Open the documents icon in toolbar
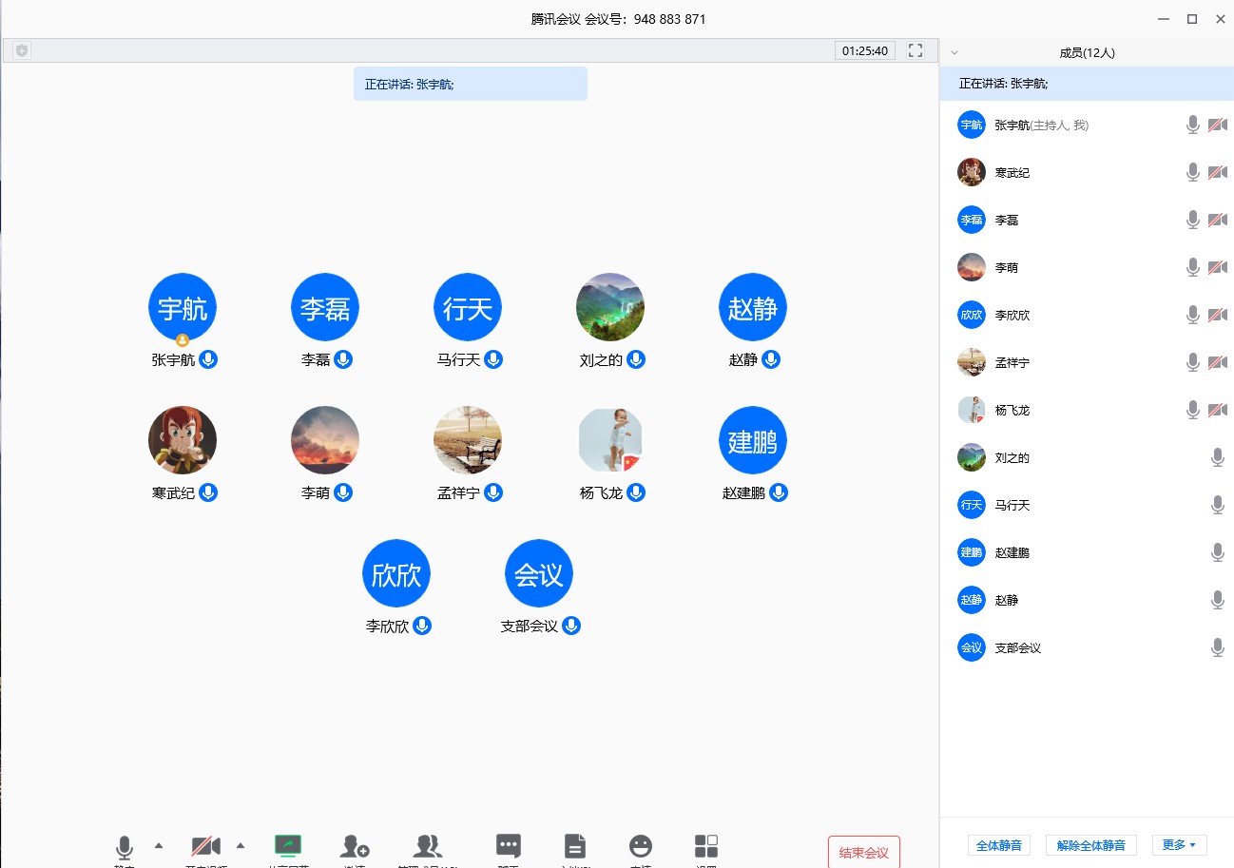The width and height of the screenshot is (1234, 868). (574, 846)
